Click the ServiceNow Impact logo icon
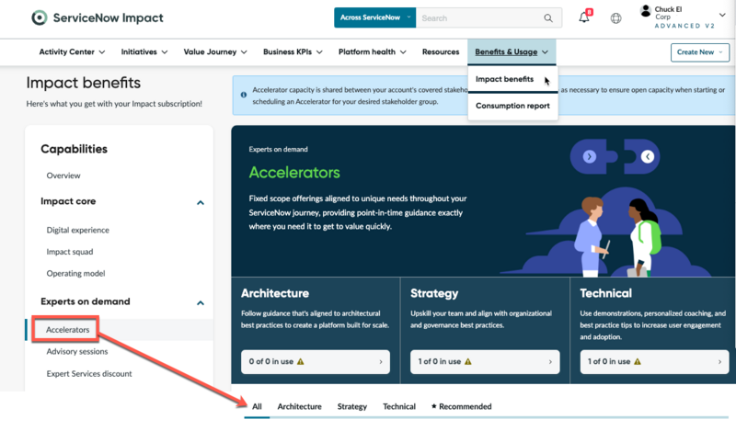Viewport: 736px width, 431px height. click(x=39, y=17)
